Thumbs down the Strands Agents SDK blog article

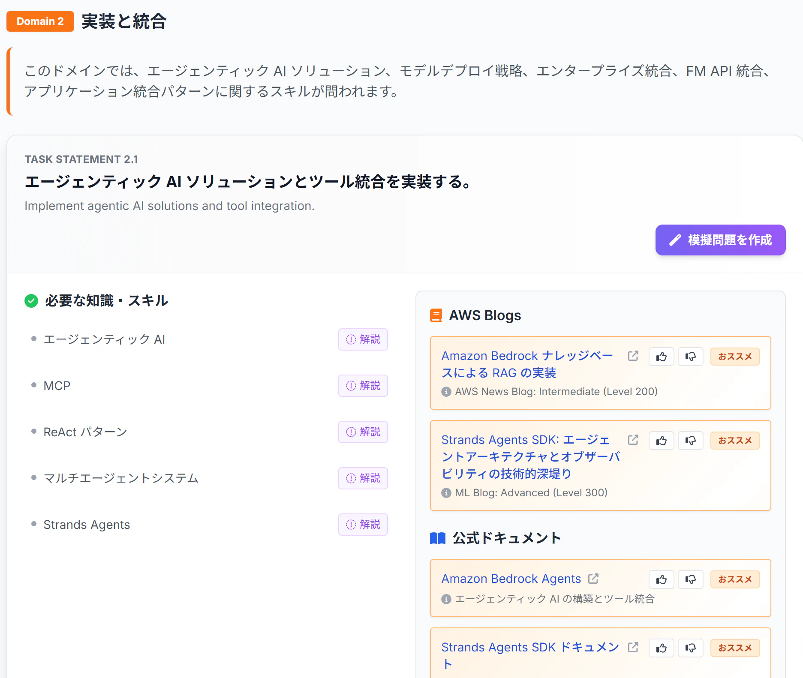[691, 441]
